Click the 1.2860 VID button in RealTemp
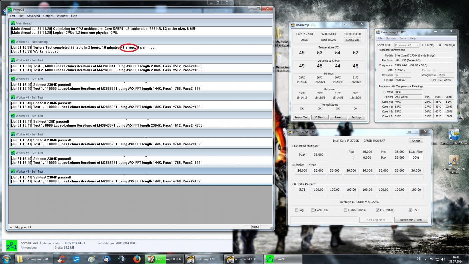Screen dimensions: 469x264 point(353,40)
